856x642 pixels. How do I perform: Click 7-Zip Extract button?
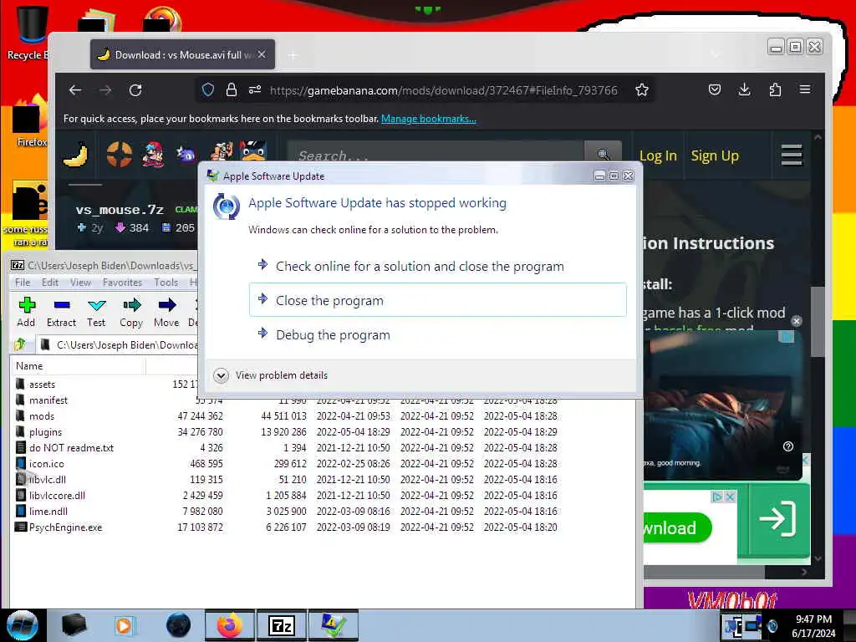pyautogui.click(x=61, y=313)
